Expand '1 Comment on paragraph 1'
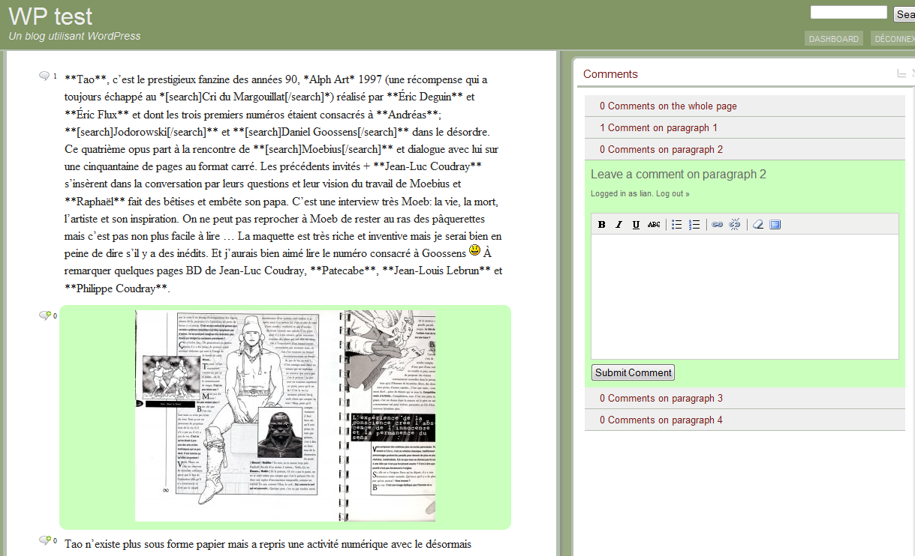915x556 pixels. coord(745,128)
